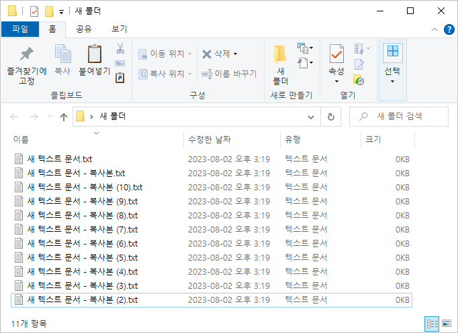The image size is (458, 333).
Task: Select file 새 텍스트 문서 - 복사본 (9).txt
Action: 212,201
